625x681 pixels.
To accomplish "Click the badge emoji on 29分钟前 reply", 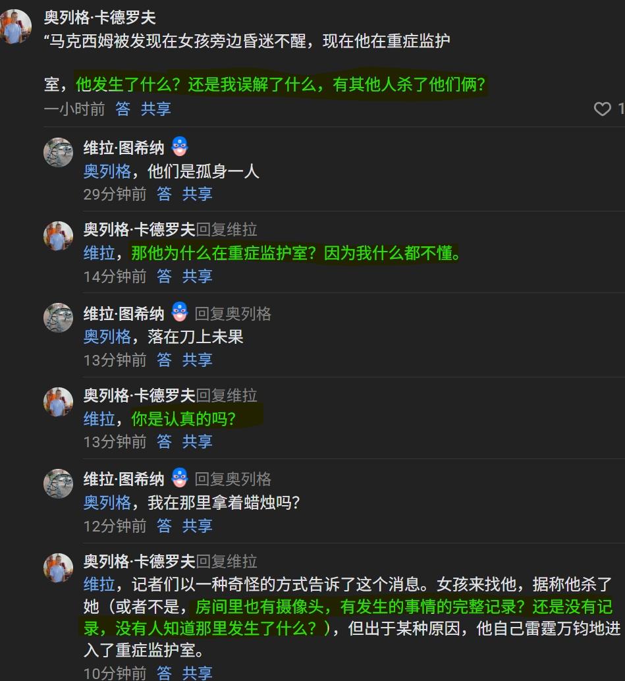I will tap(179, 146).
